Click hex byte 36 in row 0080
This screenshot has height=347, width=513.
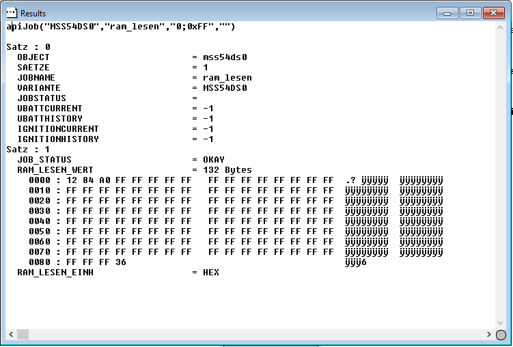(121, 262)
